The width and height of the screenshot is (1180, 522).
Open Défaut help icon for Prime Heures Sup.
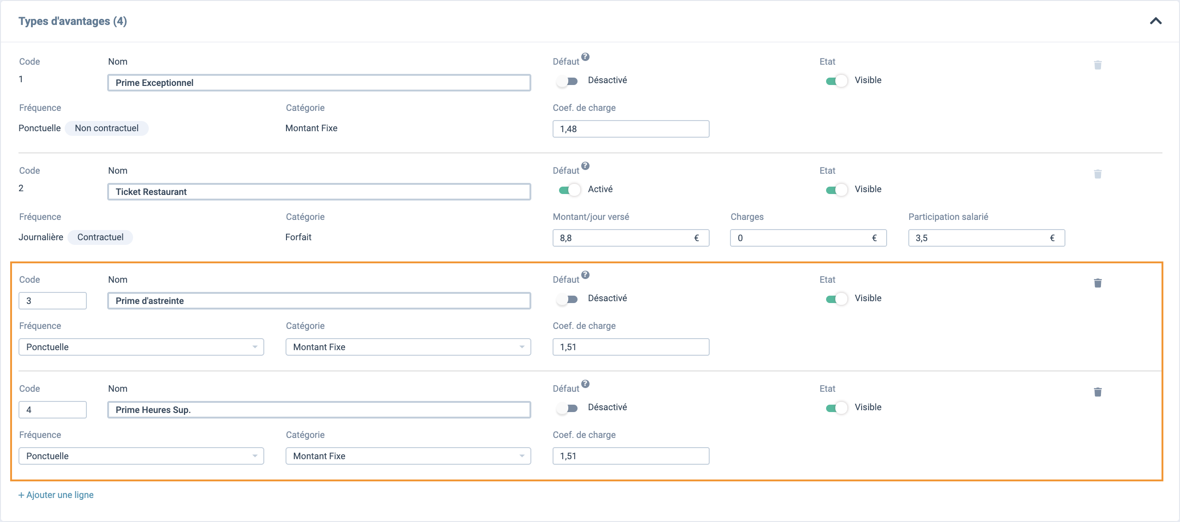coord(585,384)
